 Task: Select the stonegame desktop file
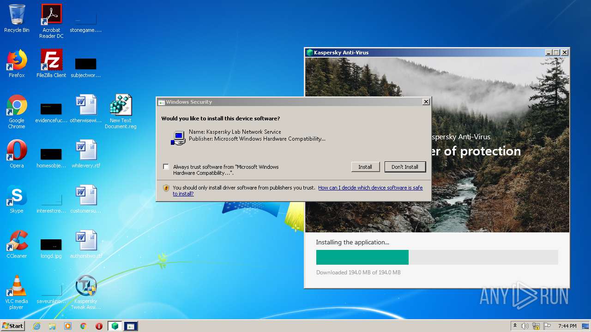click(x=85, y=21)
